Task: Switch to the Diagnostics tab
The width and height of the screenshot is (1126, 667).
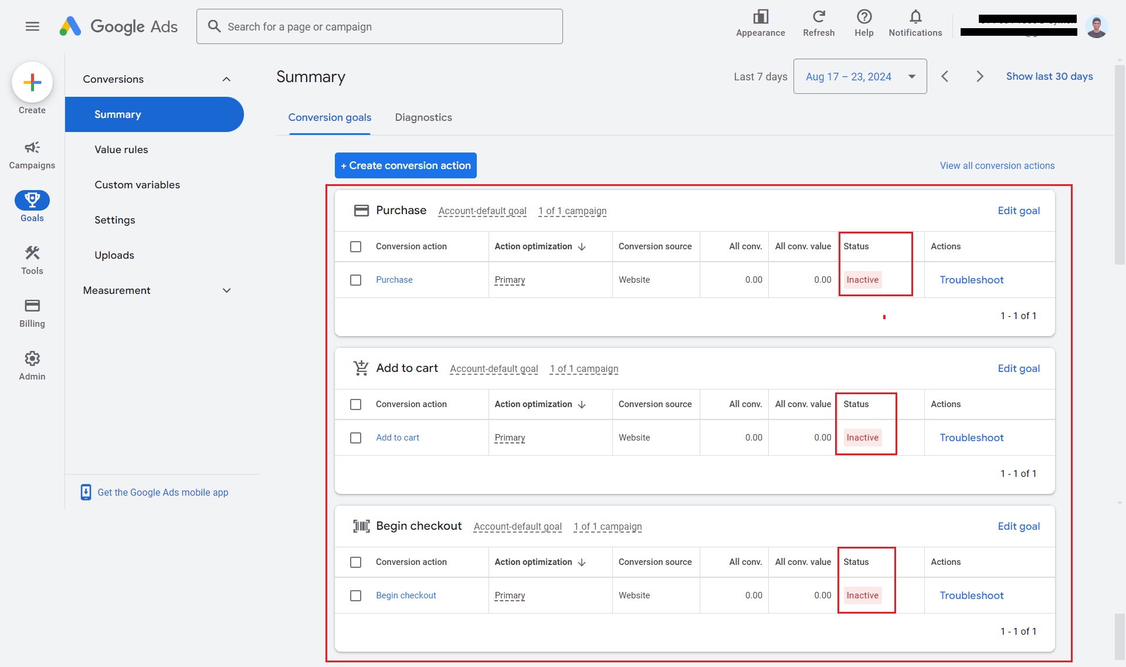Action: coord(423,117)
